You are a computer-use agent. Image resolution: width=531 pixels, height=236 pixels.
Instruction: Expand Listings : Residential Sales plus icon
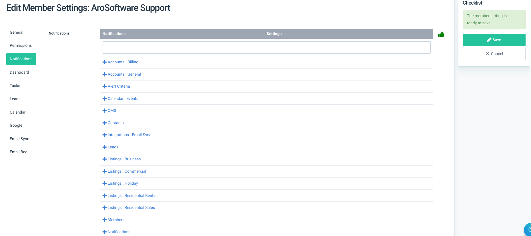pos(105,208)
